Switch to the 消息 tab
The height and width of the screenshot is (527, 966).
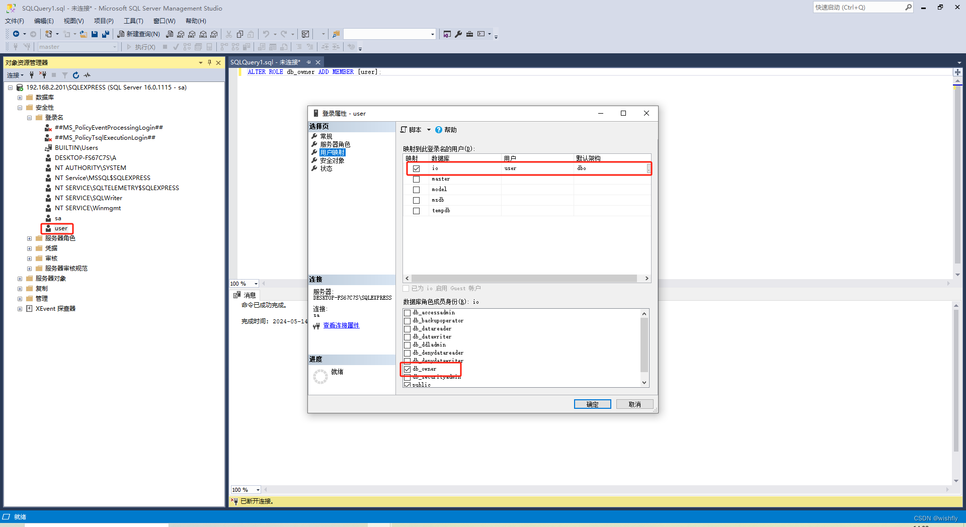pyautogui.click(x=248, y=295)
